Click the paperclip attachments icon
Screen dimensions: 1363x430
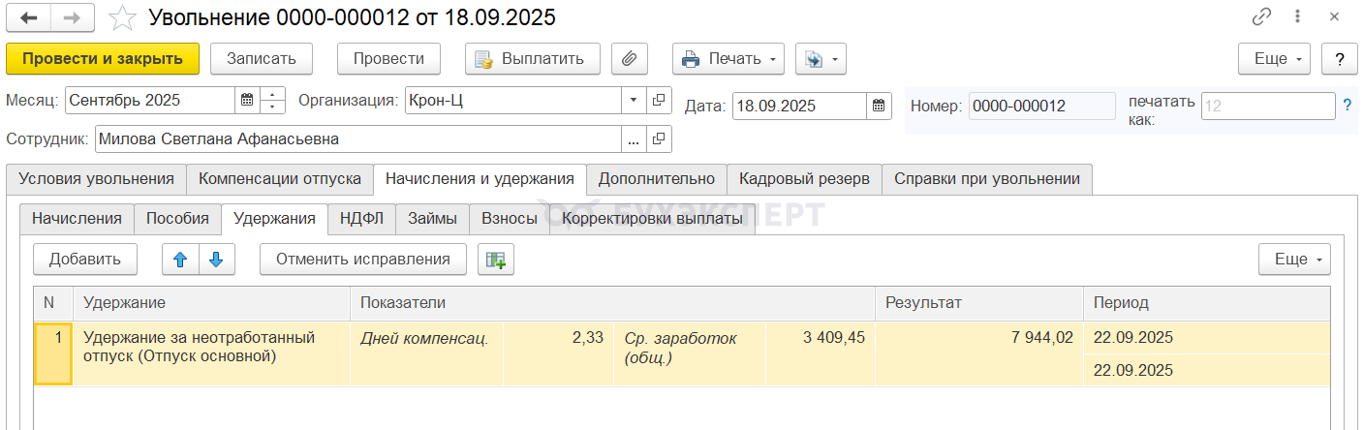pos(629,59)
